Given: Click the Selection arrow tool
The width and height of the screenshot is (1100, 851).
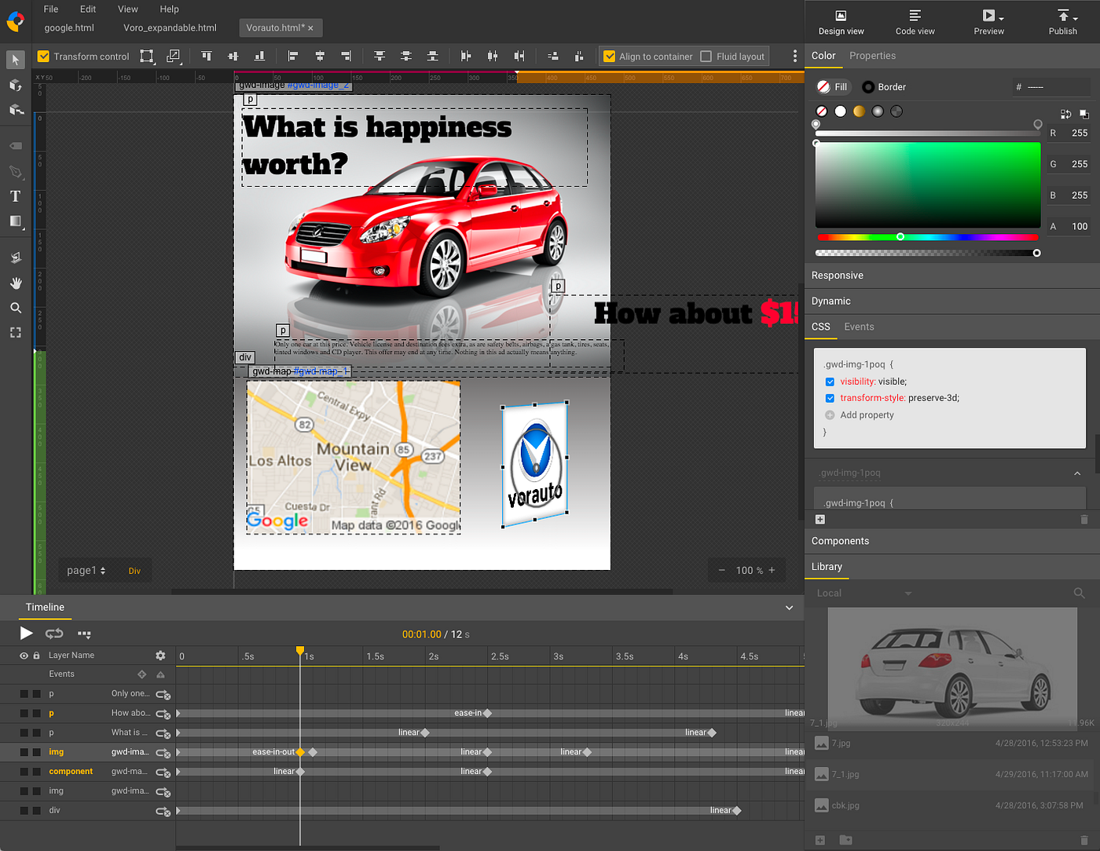Looking at the screenshot, I should coord(15,60).
